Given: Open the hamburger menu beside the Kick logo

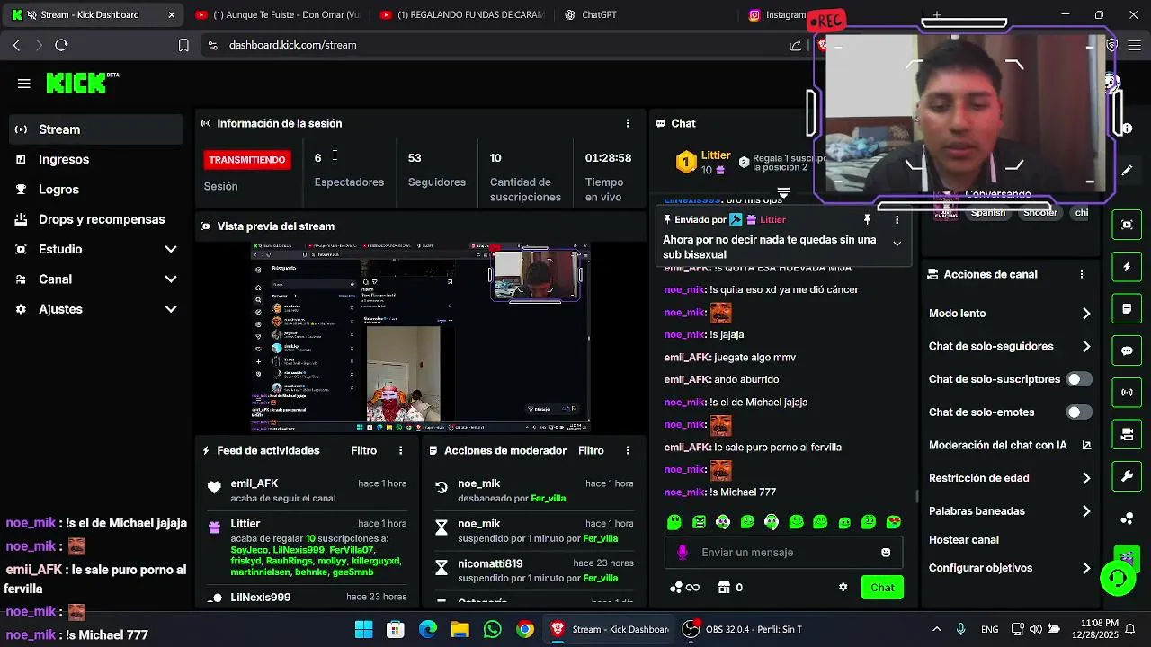Looking at the screenshot, I should [24, 84].
